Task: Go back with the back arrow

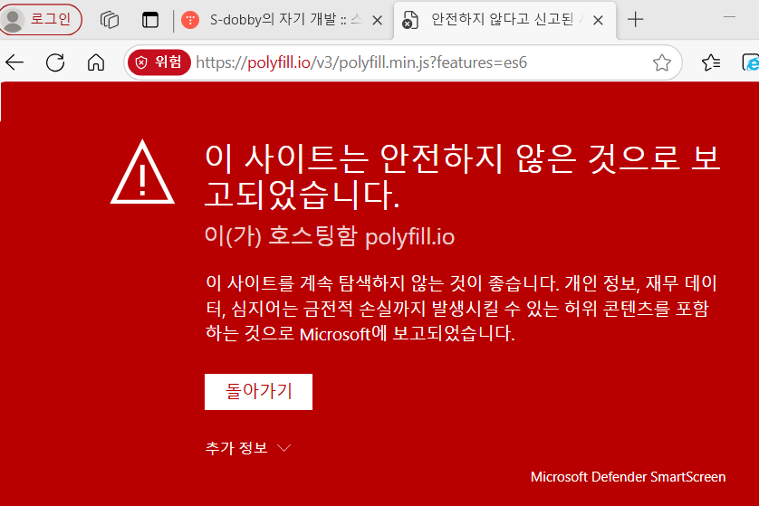Action: [14, 62]
